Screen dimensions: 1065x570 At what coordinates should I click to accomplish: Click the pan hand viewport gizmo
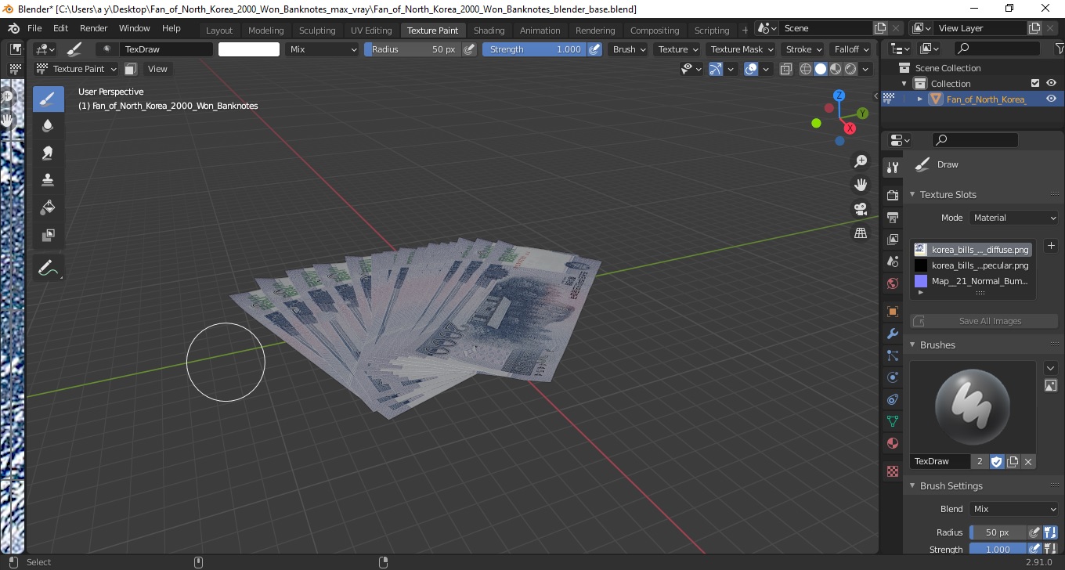[x=861, y=185]
